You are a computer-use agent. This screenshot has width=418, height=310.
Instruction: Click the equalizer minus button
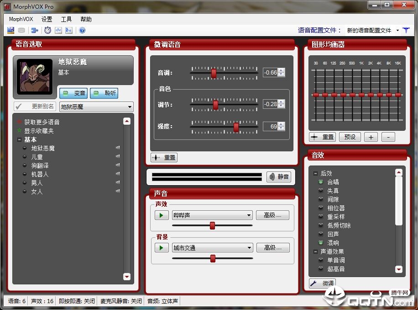click(388, 137)
